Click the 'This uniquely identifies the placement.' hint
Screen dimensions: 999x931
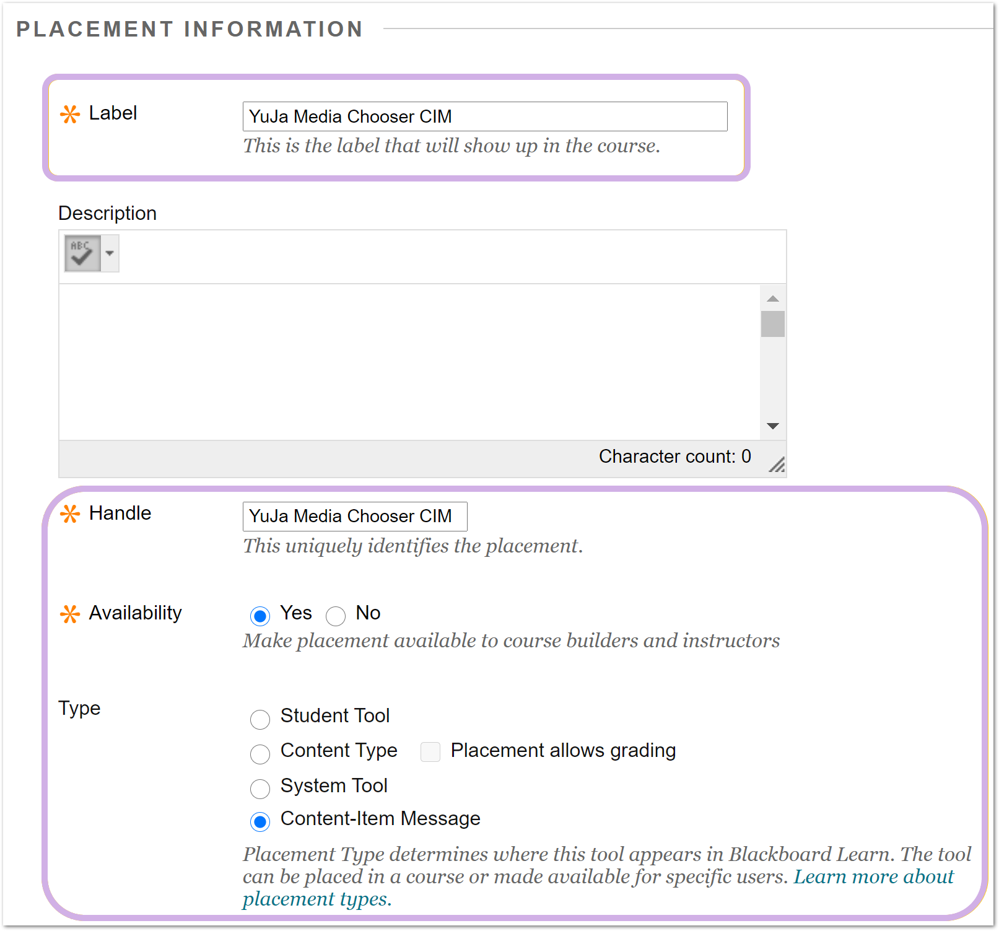413,546
